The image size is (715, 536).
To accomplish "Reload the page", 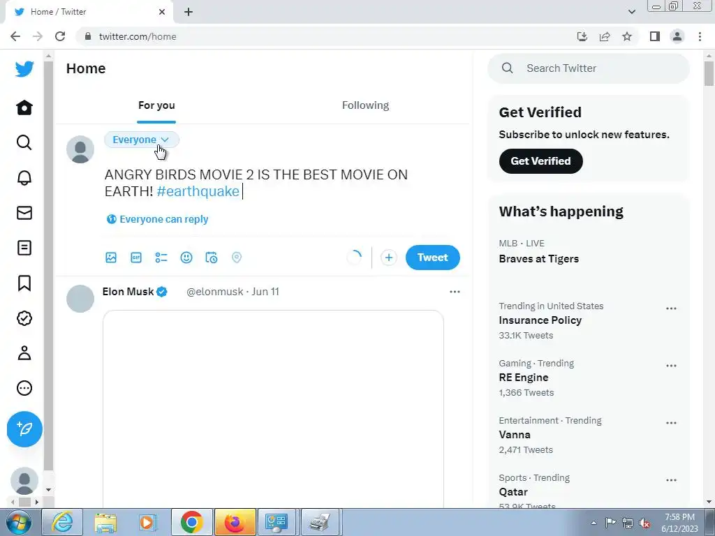I will [x=60, y=36].
